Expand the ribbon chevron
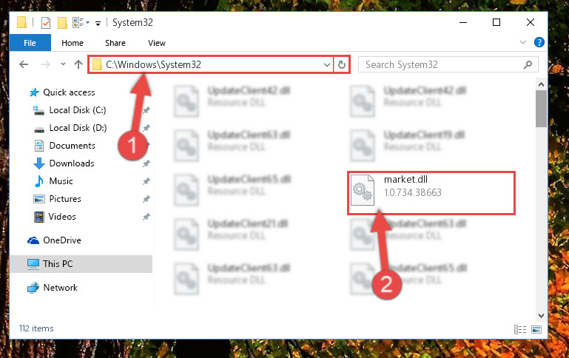Image resolution: width=569 pixels, height=358 pixels. (523, 42)
